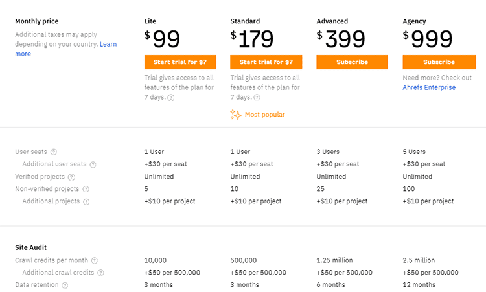Viewport: 486px width, 292px height.
Task: Start the $7 trial for Standard plan
Action: click(x=266, y=62)
